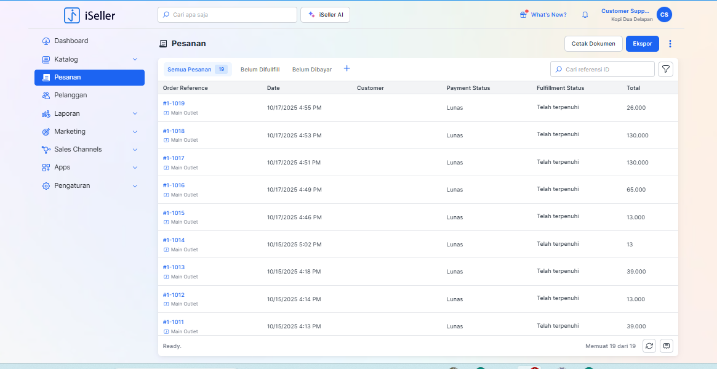Open the three-dot more options menu
Screen dimensions: 717x369
coord(670,44)
